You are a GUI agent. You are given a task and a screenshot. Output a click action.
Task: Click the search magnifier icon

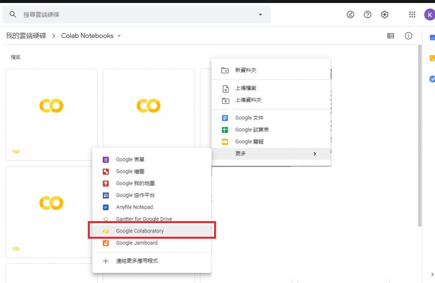coord(13,14)
